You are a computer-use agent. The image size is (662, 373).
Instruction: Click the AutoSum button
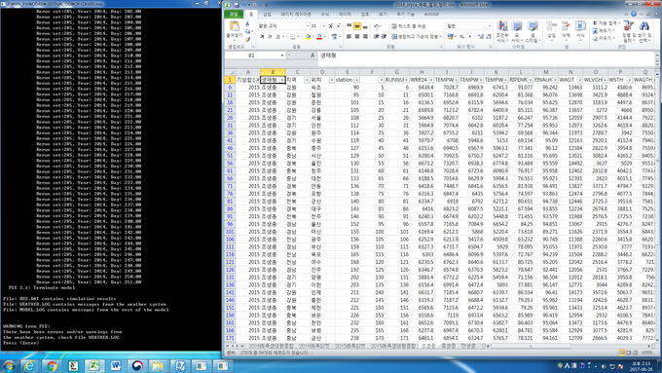605,23
